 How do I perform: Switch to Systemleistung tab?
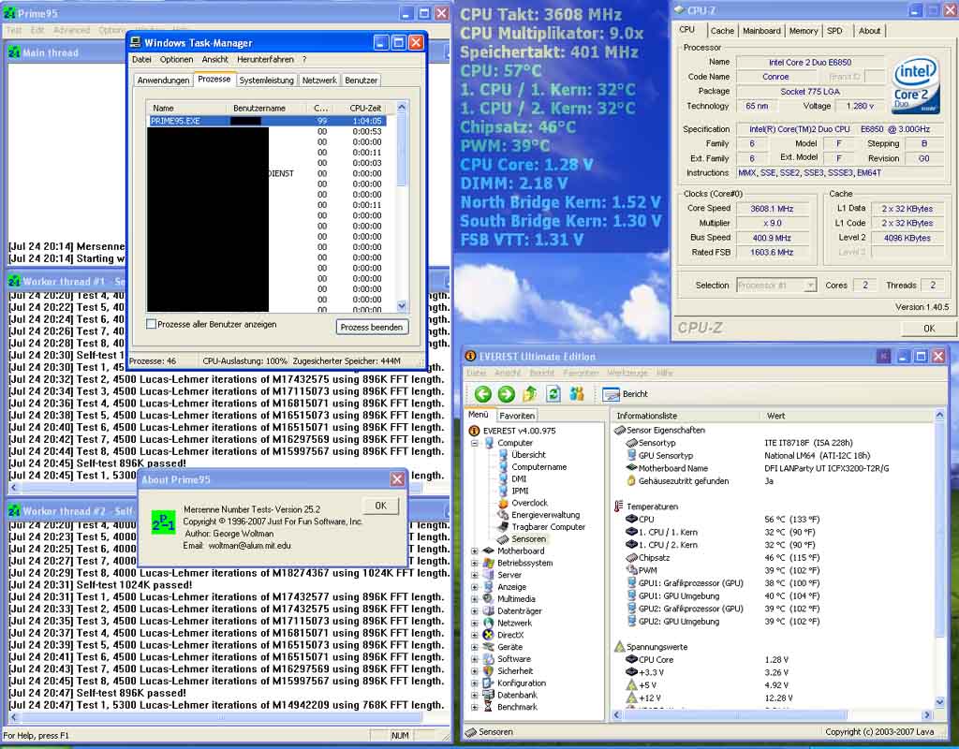(266, 81)
